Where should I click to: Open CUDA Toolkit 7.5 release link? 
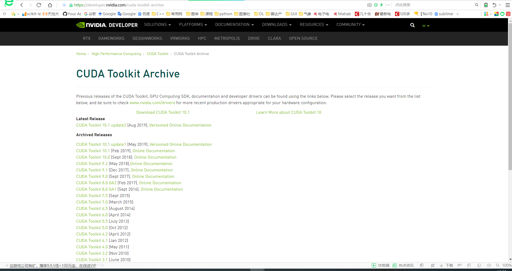[x=92, y=196]
